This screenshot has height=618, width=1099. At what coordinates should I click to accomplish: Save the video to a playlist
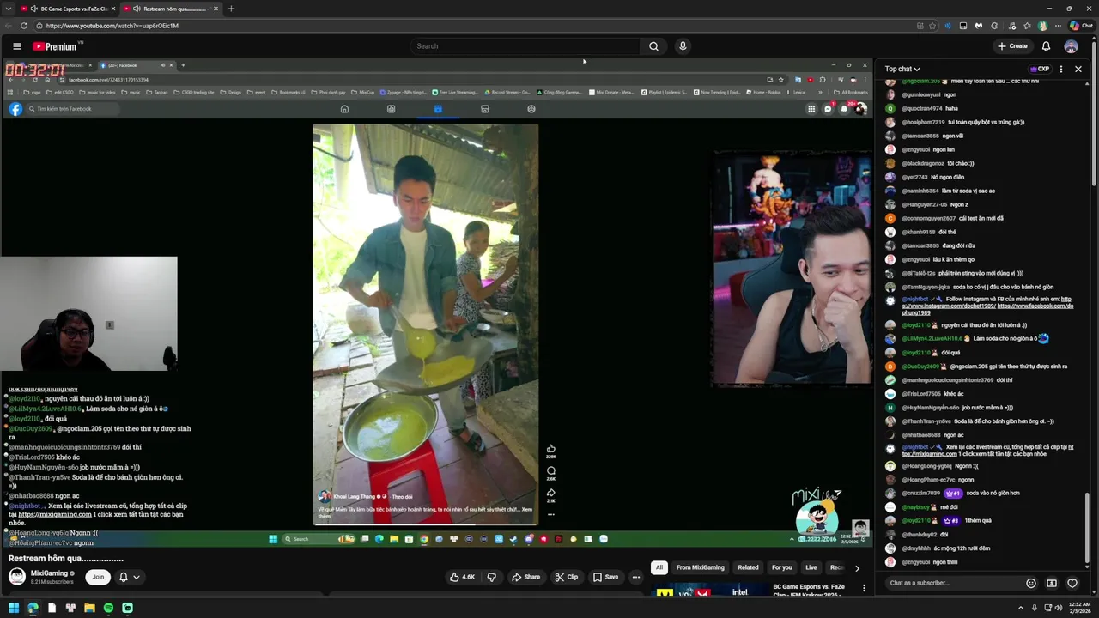pos(605,577)
